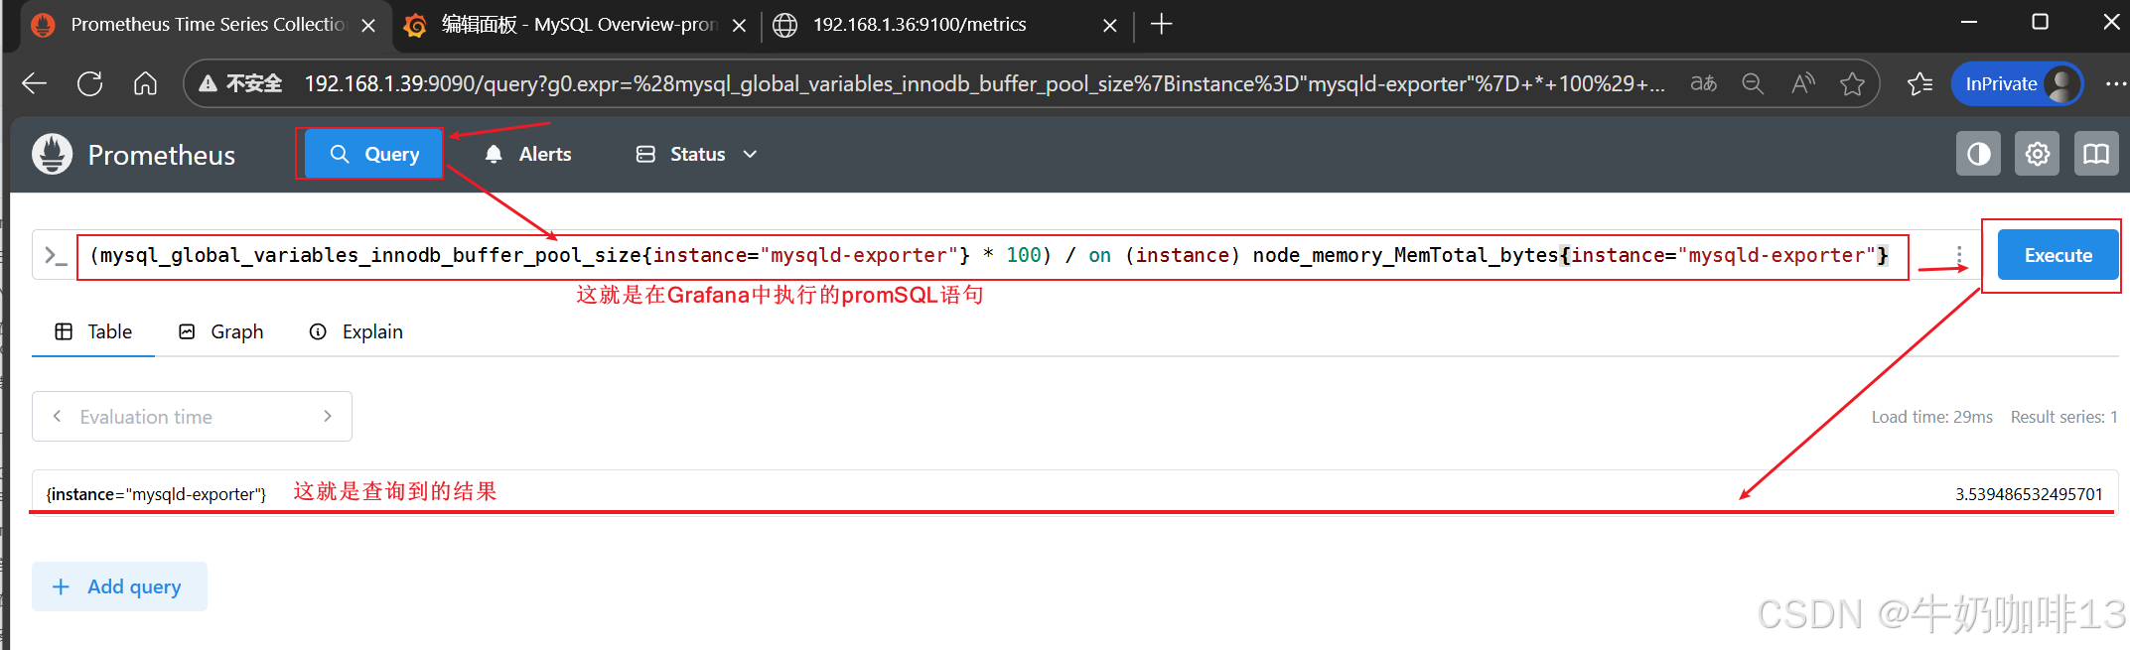Viewport: 2130px width, 650px height.
Task: Click the browser address bar URL
Action: coord(984,84)
